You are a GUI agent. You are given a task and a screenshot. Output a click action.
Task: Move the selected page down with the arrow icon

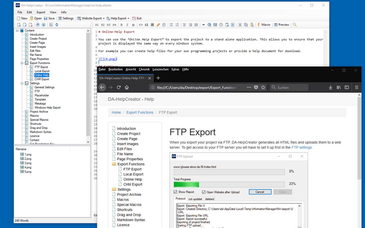click(43, 25)
